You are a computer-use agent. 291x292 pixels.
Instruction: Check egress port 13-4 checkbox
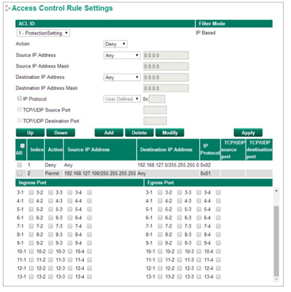218,277
